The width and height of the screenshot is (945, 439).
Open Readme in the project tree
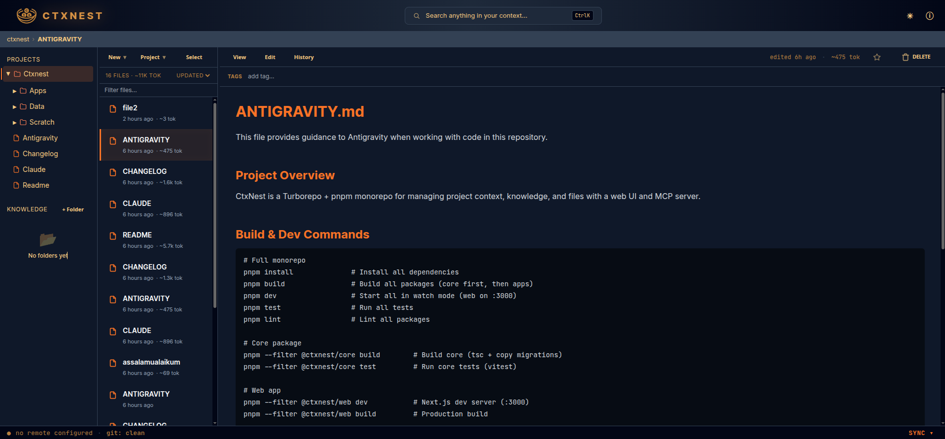[x=35, y=185]
